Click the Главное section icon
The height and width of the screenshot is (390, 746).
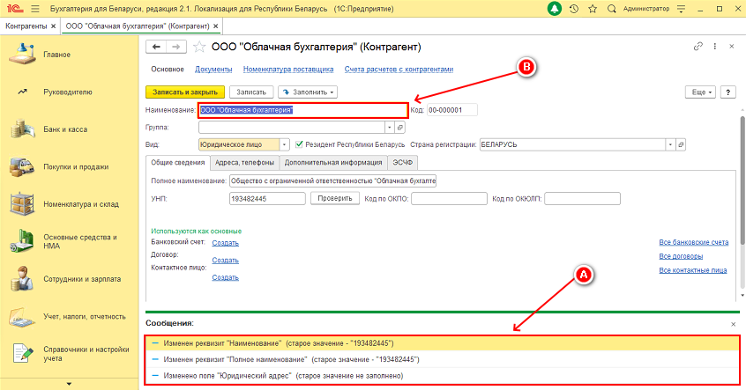point(22,55)
